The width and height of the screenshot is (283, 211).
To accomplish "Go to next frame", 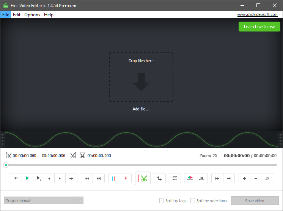I will pos(60,178).
